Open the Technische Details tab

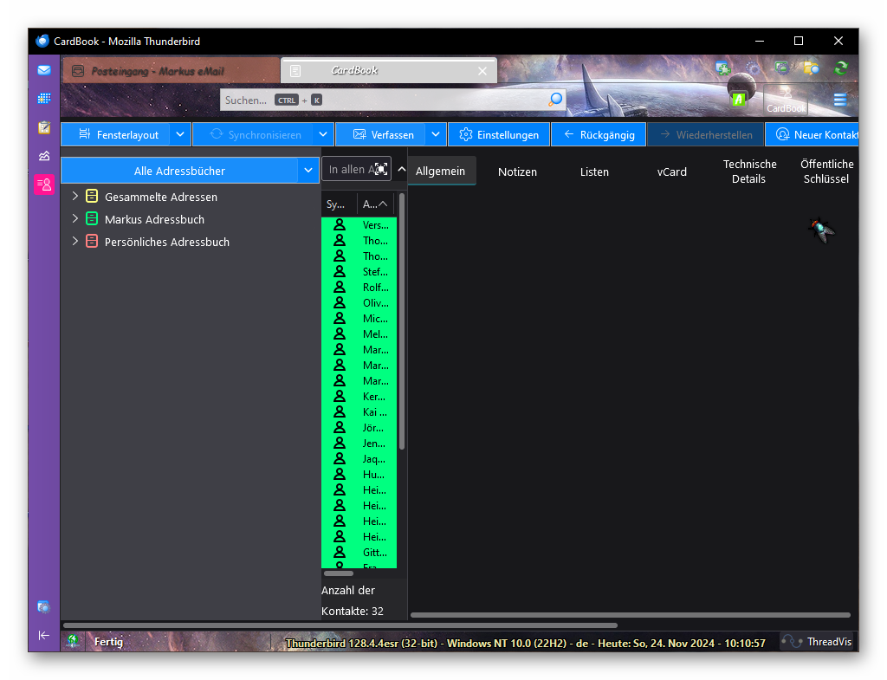[749, 172]
